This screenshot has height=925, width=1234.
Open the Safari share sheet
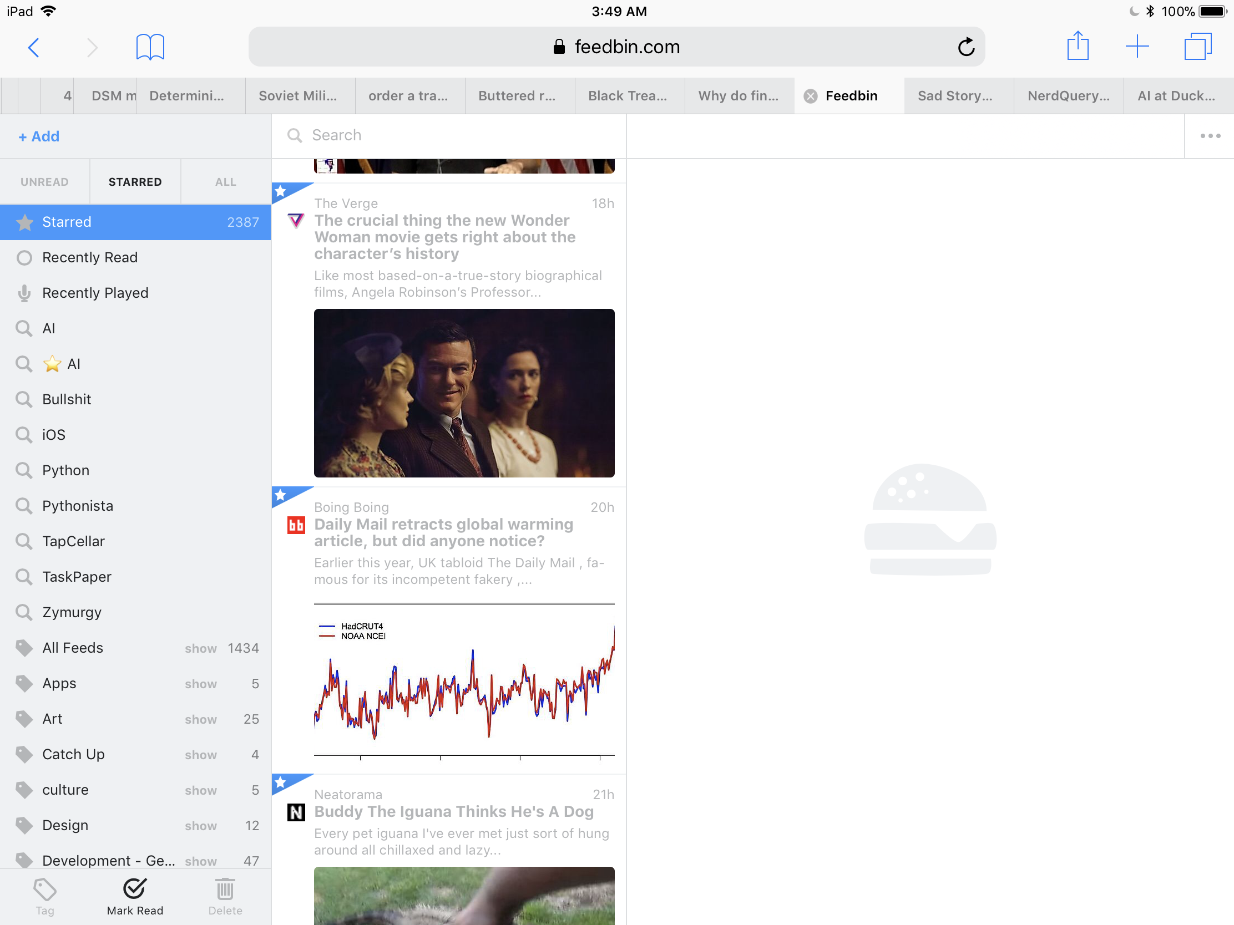[x=1078, y=46]
